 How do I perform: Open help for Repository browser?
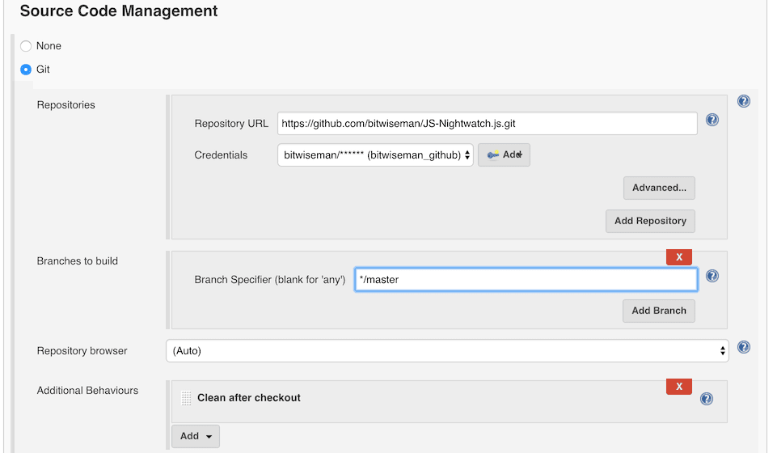tap(743, 347)
